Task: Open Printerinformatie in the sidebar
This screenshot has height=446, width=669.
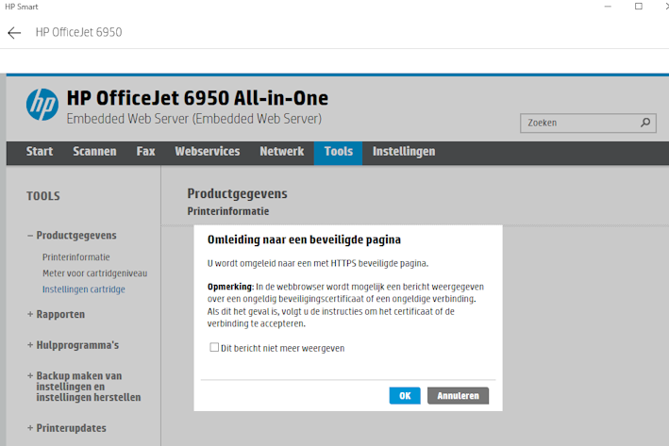Action: pos(75,257)
